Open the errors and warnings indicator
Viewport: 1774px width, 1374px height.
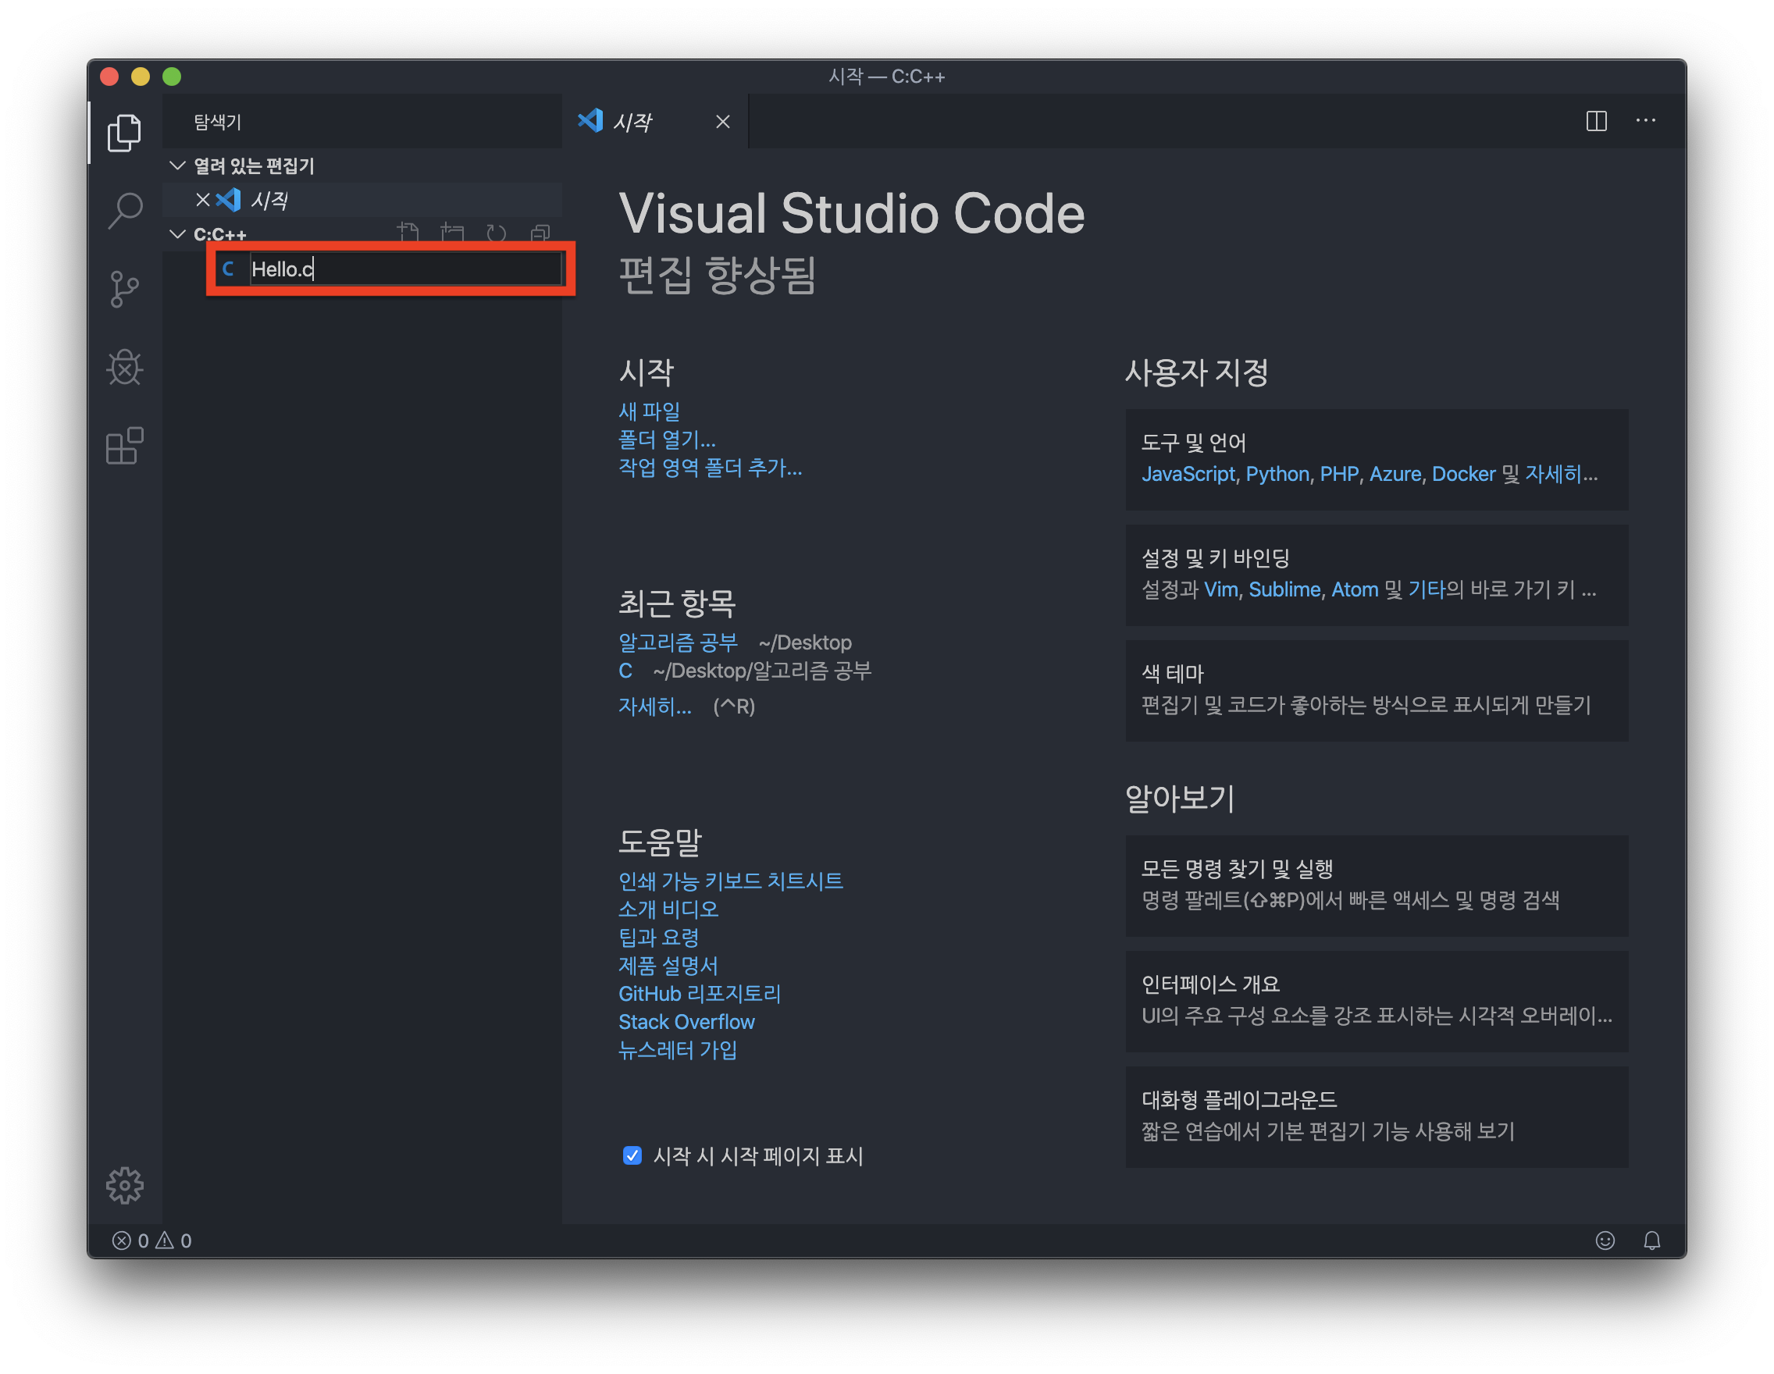tap(152, 1240)
